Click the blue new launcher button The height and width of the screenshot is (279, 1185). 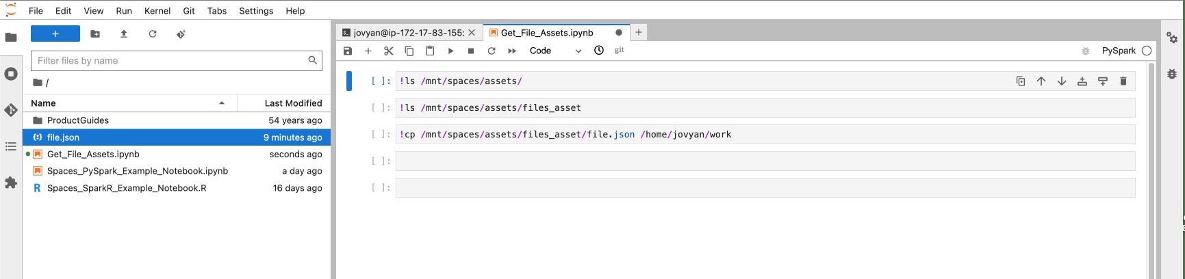pos(55,34)
